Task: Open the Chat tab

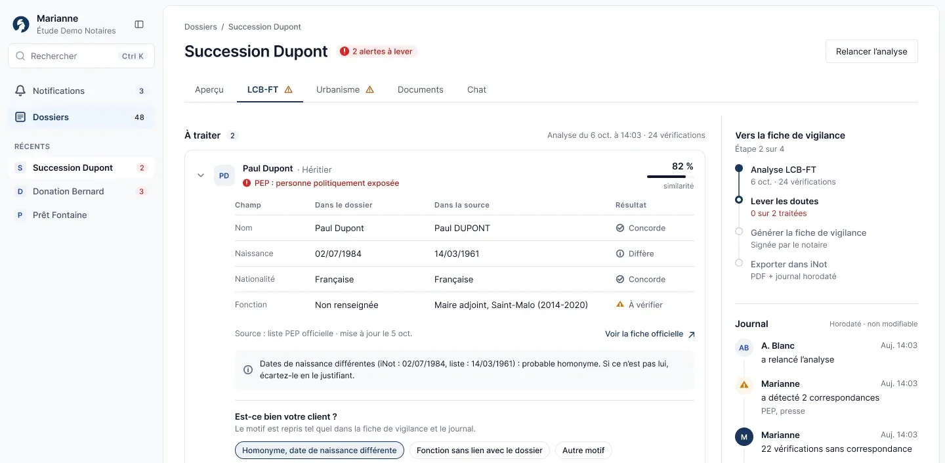Action: (x=477, y=90)
